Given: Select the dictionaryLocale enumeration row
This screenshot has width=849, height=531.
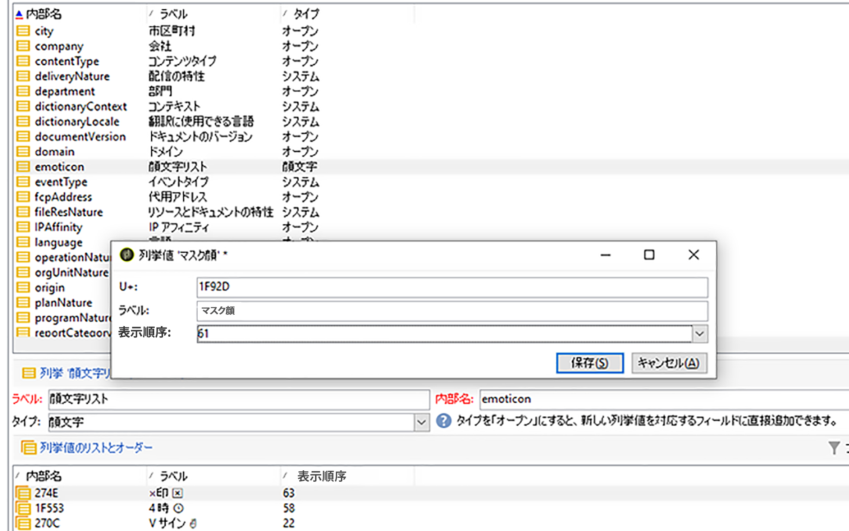Looking at the screenshot, I should (x=77, y=122).
